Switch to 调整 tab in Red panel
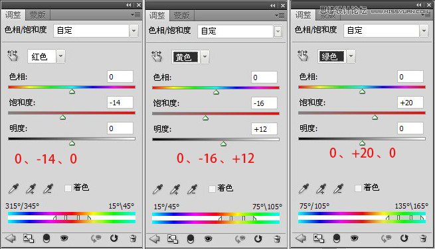Screen dimensions: 435x249 tap(13, 15)
